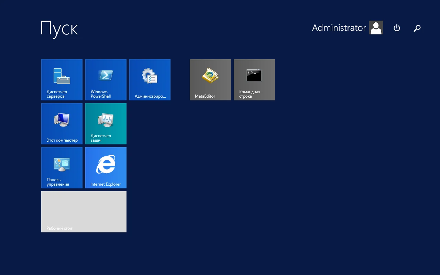Screen dimensions: 440x275
Task: Open the MetaEditor tile
Action: [x=210, y=80]
